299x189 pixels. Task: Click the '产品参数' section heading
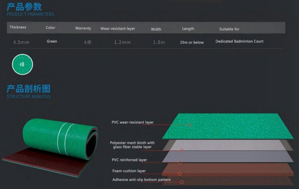pos(24,6)
